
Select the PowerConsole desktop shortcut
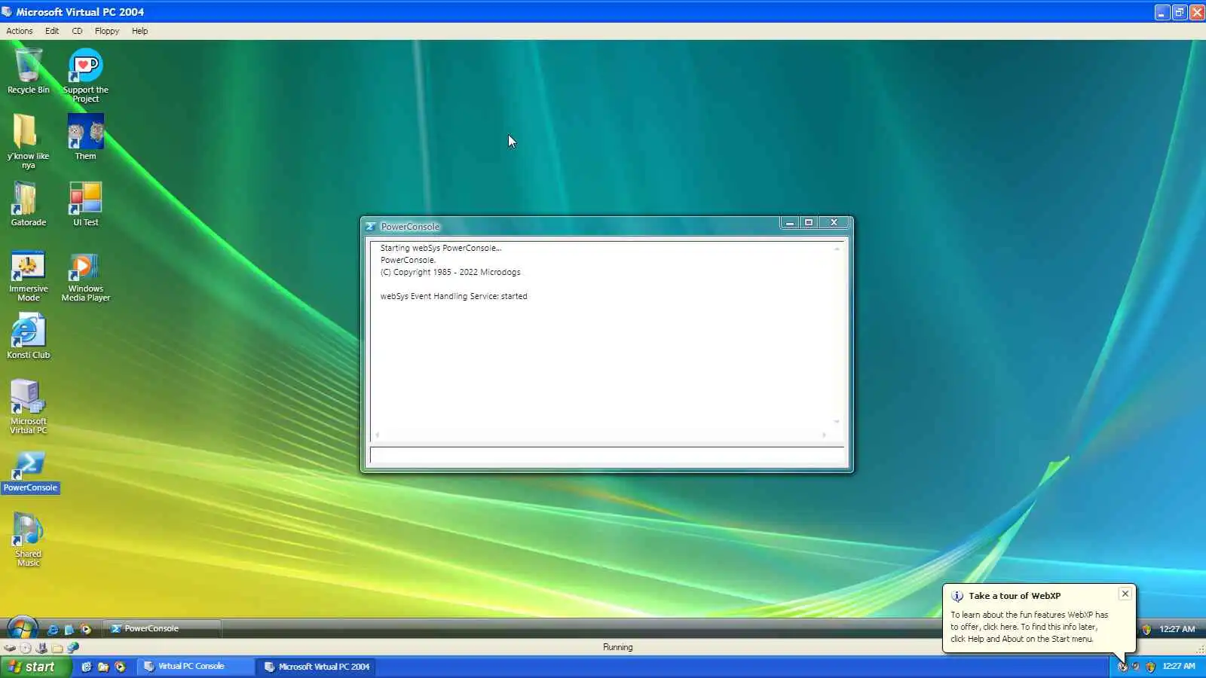coord(29,472)
